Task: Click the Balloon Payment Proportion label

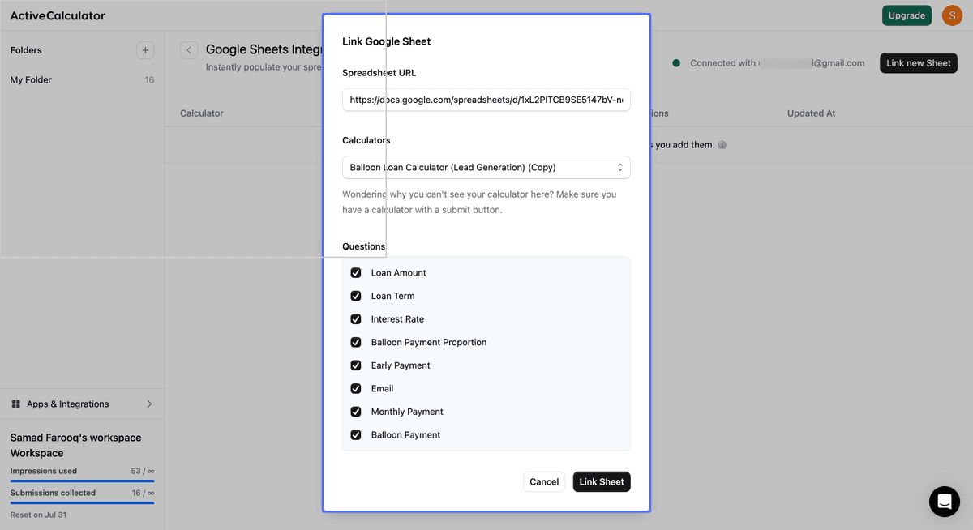Action: coord(429,342)
